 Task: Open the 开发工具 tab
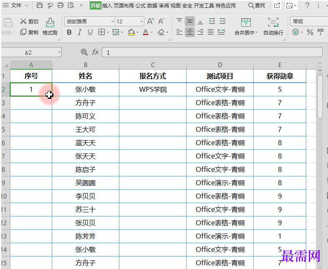(x=204, y=6)
